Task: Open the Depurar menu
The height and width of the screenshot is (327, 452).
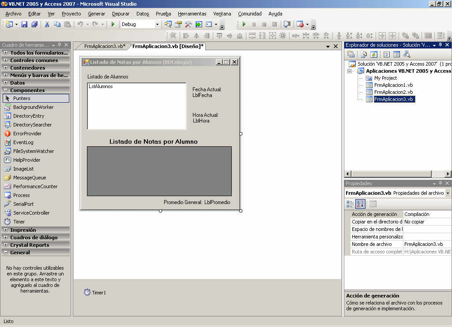Action: point(121,14)
